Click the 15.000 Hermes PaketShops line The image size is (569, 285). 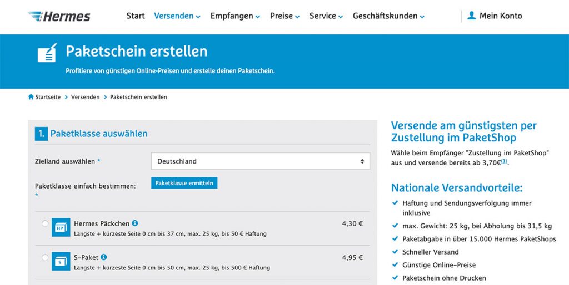tap(479, 238)
